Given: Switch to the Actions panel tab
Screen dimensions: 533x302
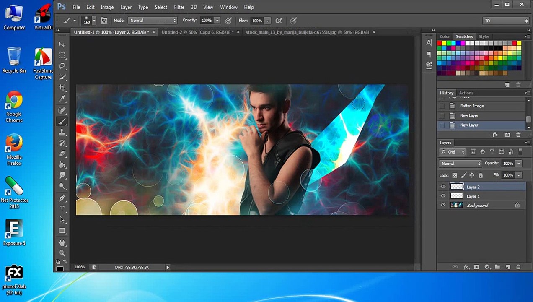Looking at the screenshot, I should [x=466, y=93].
